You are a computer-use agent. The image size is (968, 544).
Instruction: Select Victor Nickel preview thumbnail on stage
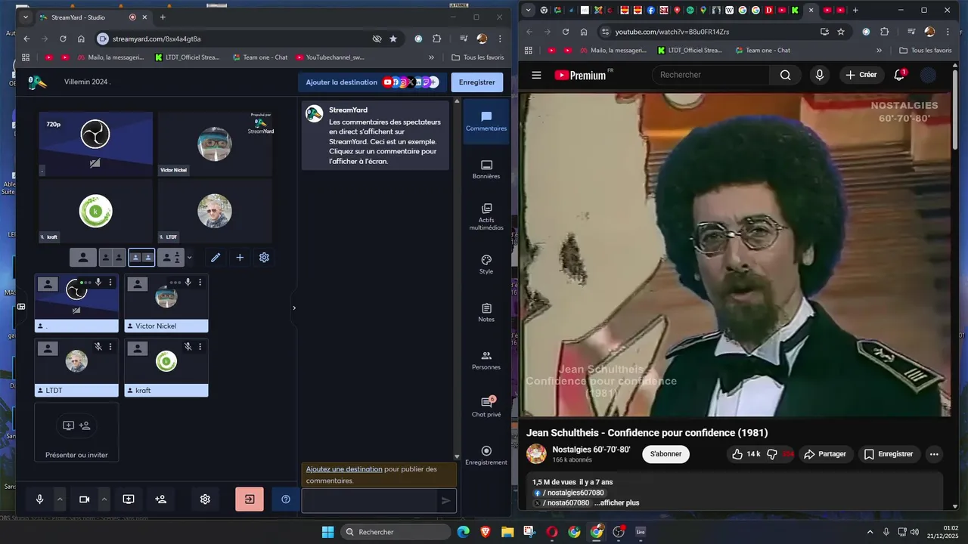(215, 144)
